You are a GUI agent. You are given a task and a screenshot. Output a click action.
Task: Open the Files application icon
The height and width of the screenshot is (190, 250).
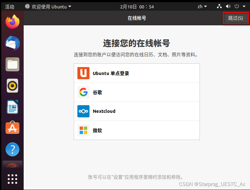[12, 64]
